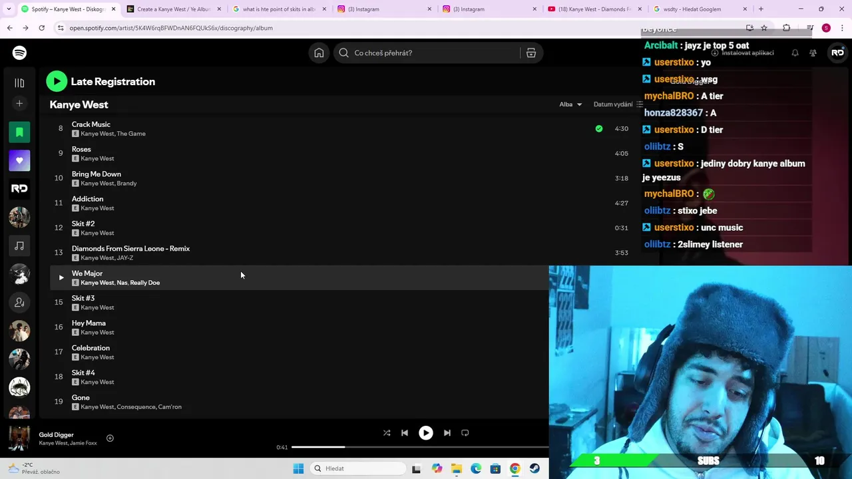The image size is (852, 479).
Task: Click the Gold Digger now-playing cover
Action: coord(19,438)
